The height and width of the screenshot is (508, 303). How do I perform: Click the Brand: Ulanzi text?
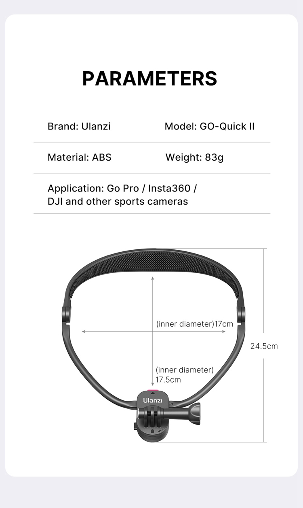click(x=79, y=126)
